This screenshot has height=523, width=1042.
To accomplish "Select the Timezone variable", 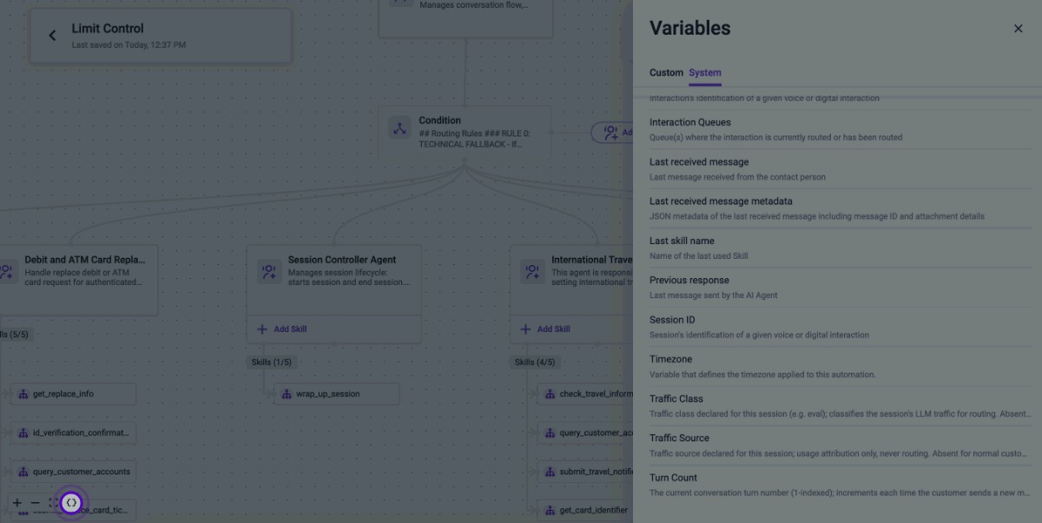I will (841, 367).
